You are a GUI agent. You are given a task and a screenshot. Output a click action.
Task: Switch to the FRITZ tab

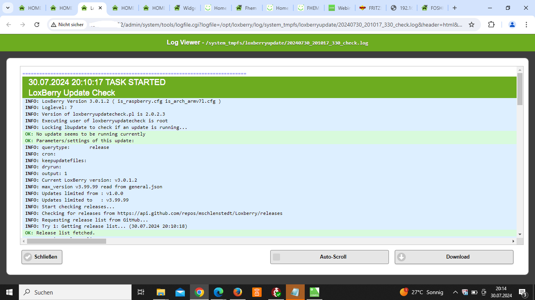370,8
